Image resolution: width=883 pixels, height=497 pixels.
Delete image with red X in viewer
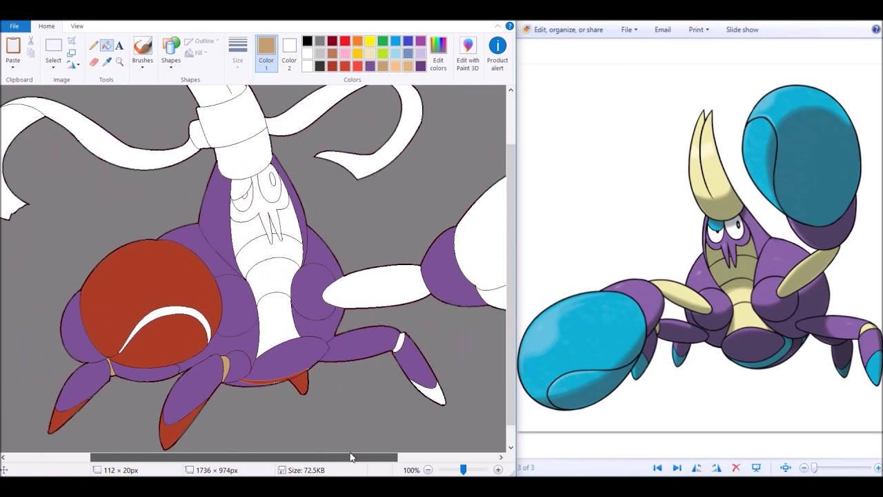point(736,468)
